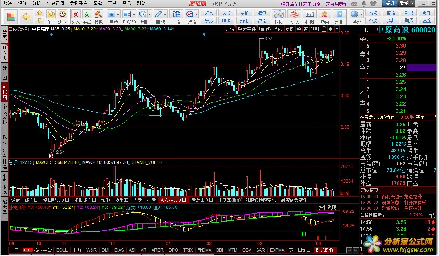
Task: Toggle 窗 multi-window button
Action: click(306, 29)
